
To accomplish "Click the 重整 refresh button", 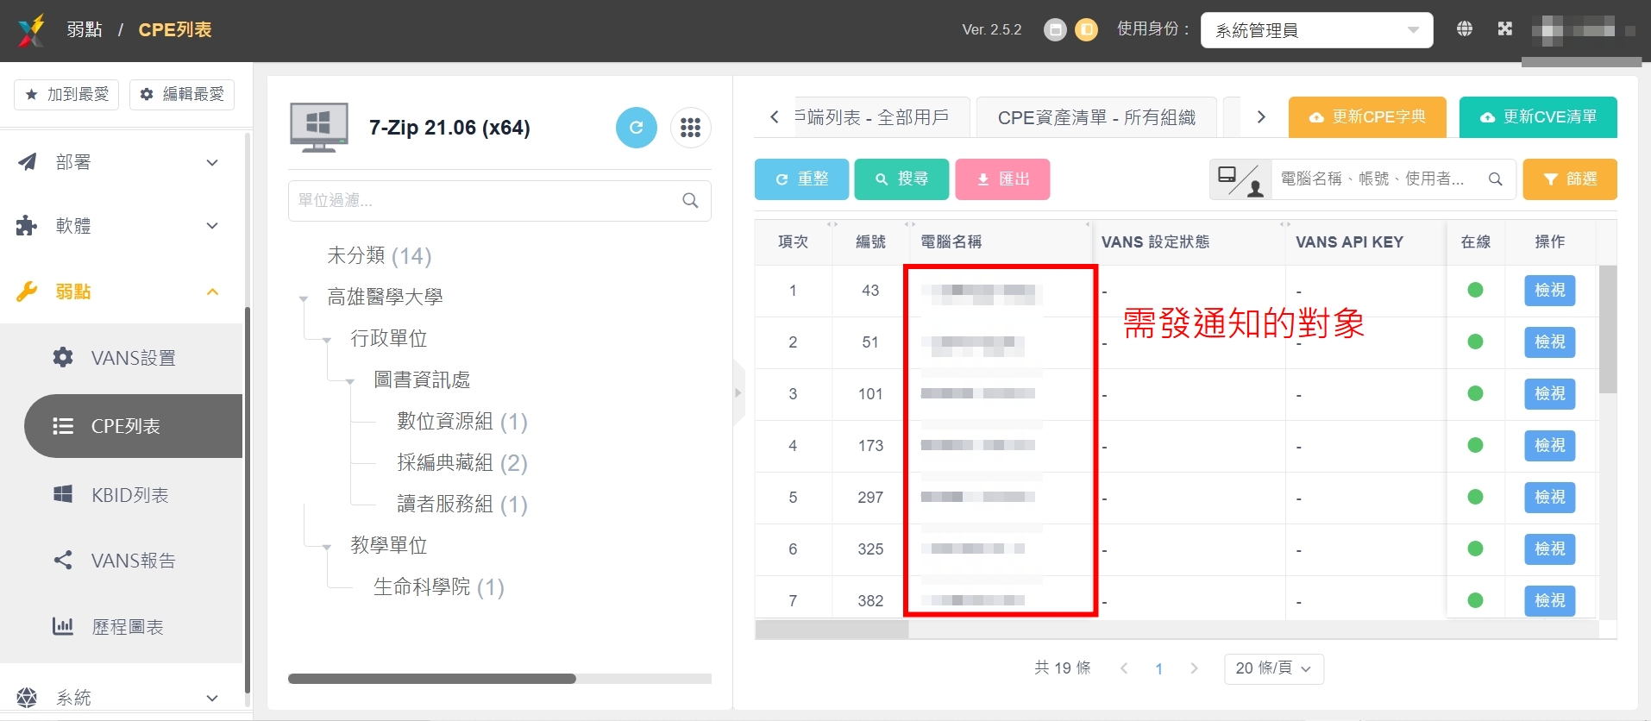I will tap(801, 179).
